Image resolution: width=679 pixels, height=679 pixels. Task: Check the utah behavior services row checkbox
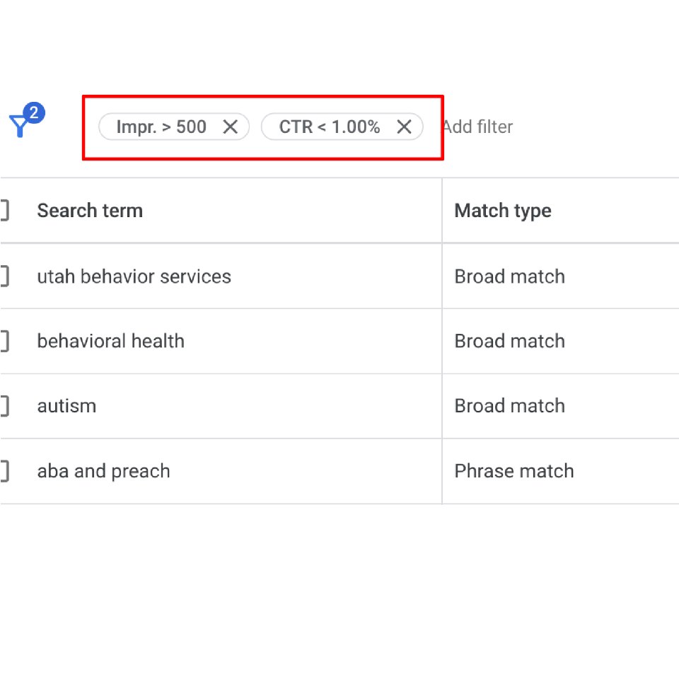coord(4,277)
